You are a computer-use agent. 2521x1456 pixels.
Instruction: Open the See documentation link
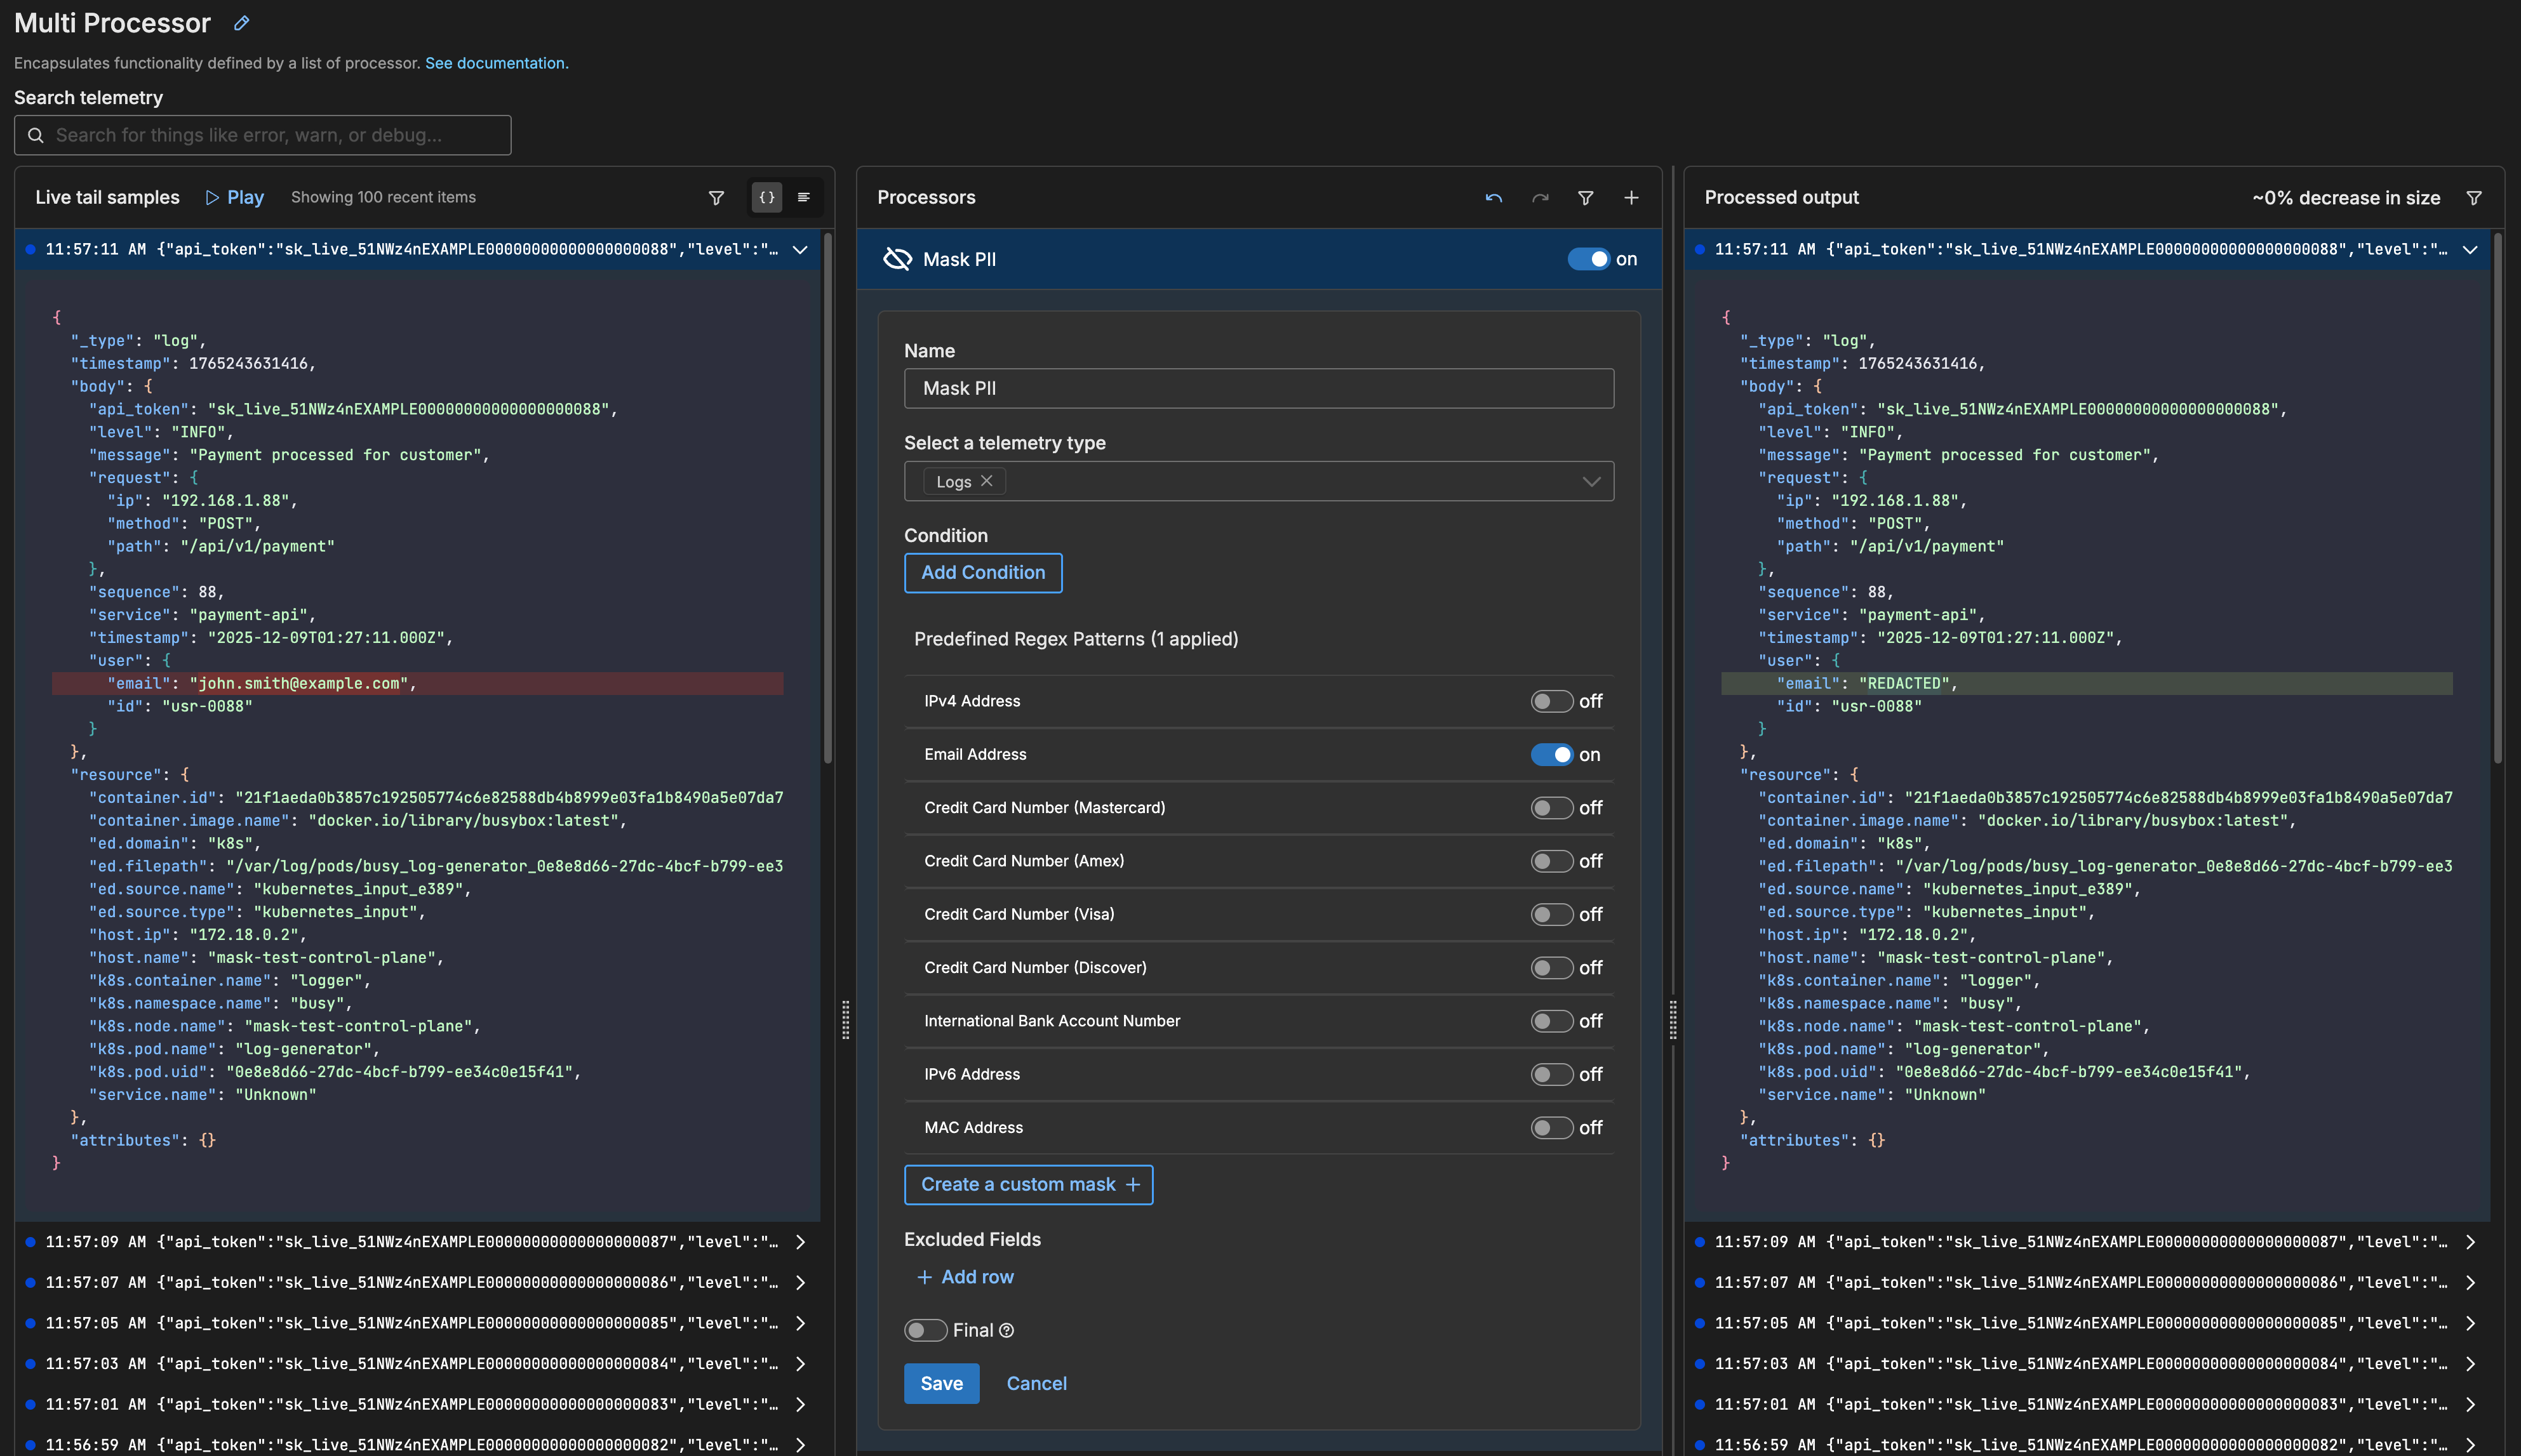(496, 63)
